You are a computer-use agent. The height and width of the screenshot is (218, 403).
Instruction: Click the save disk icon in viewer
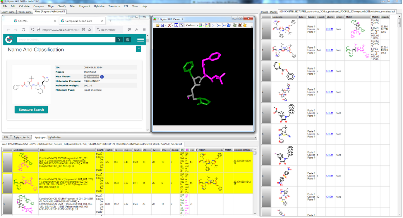[x=163, y=25]
